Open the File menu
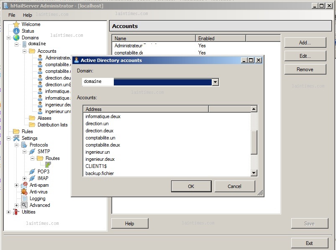Image resolution: width=336 pixels, height=250 pixels. tap(12, 15)
